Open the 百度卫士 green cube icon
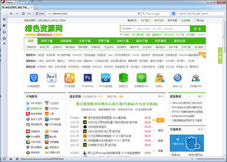227x162 pixels. pos(123,78)
